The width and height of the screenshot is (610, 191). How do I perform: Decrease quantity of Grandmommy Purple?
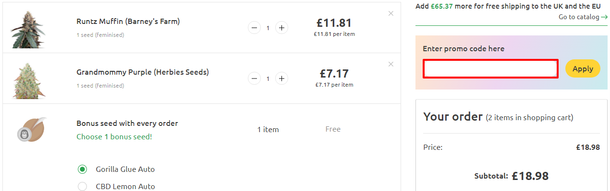pyautogui.click(x=254, y=79)
